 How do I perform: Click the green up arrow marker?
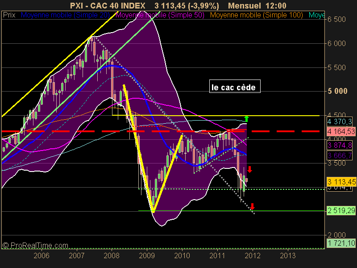pyautogui.click(x=247, y=119)
